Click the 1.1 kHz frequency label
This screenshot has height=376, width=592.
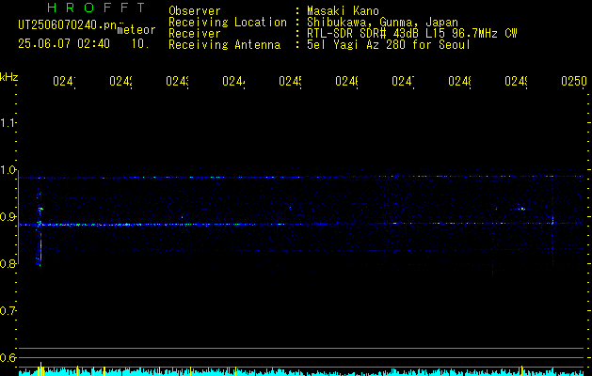tap(8, 122)
